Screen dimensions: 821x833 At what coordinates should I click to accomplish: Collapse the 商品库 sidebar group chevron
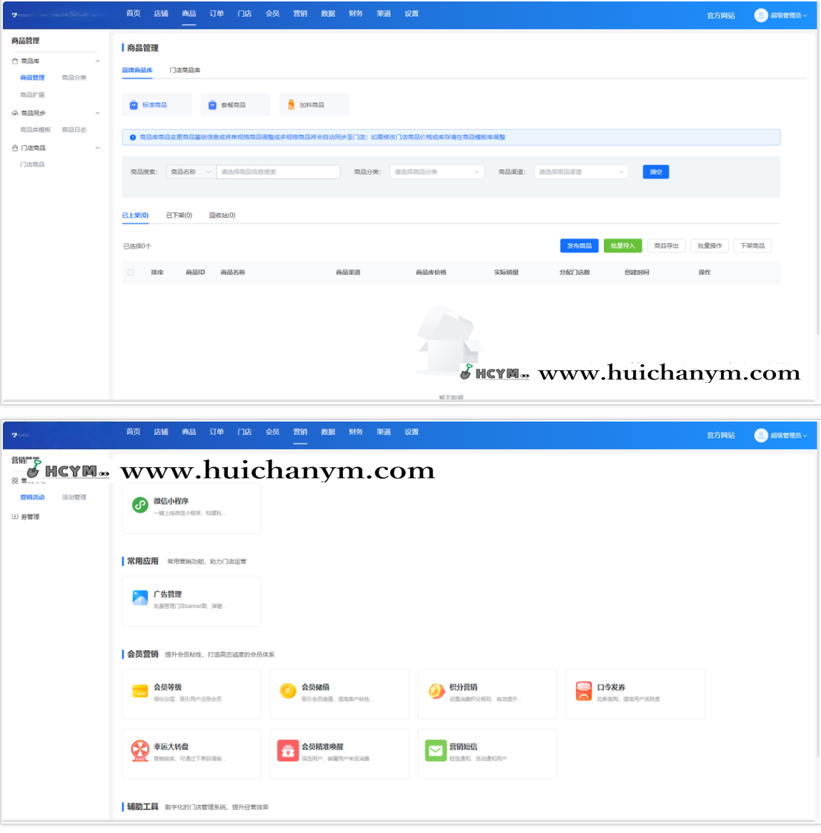98,61
